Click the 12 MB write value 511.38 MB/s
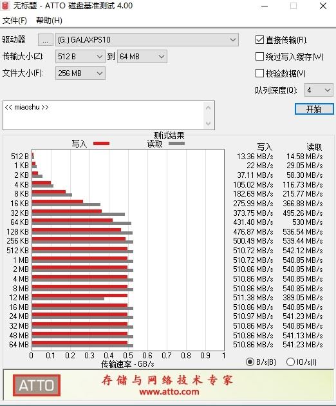 tap(253, 298)
